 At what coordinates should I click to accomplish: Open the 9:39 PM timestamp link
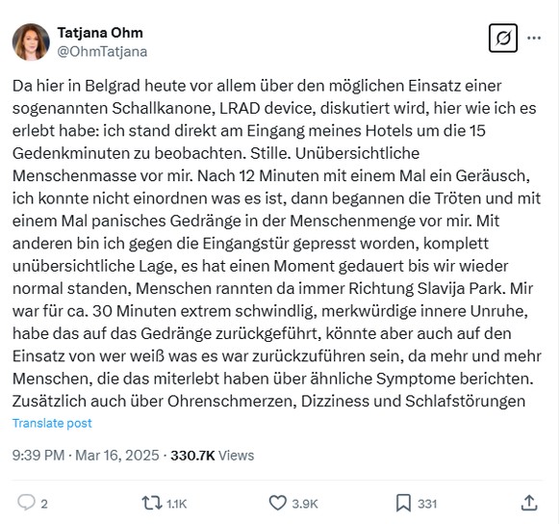click(x=38, y=456)
